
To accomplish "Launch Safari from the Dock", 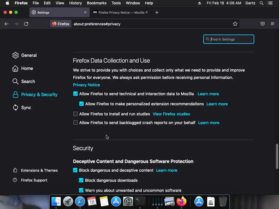I will [x=80, y=202].
